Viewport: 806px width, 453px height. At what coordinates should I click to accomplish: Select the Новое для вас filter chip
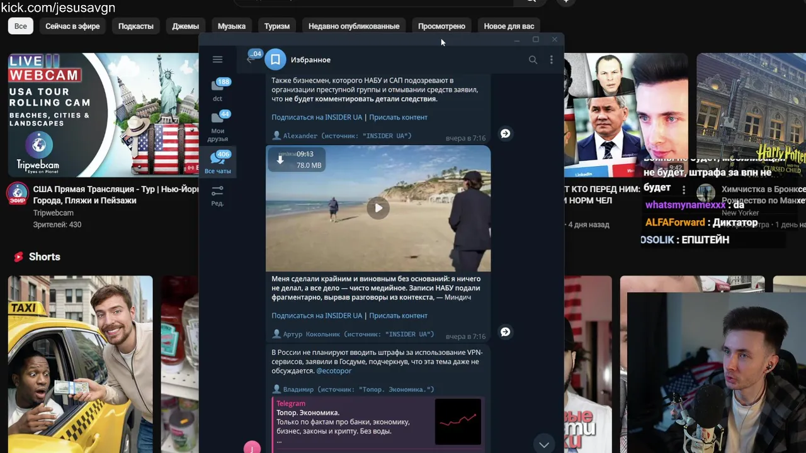(509, 26)
